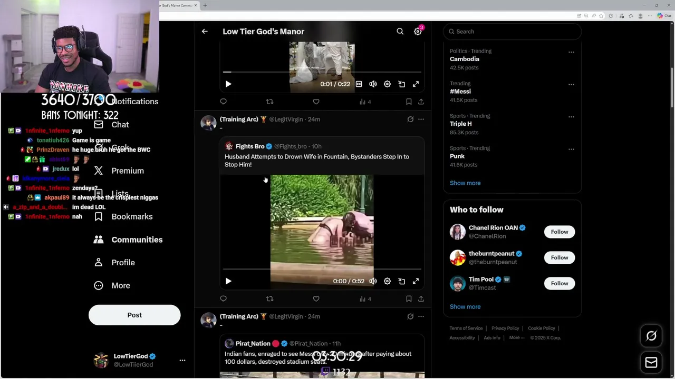This screenshot has height=379, width=675.
Task: Seek on the top video progress bar
Action: point(322,72)
